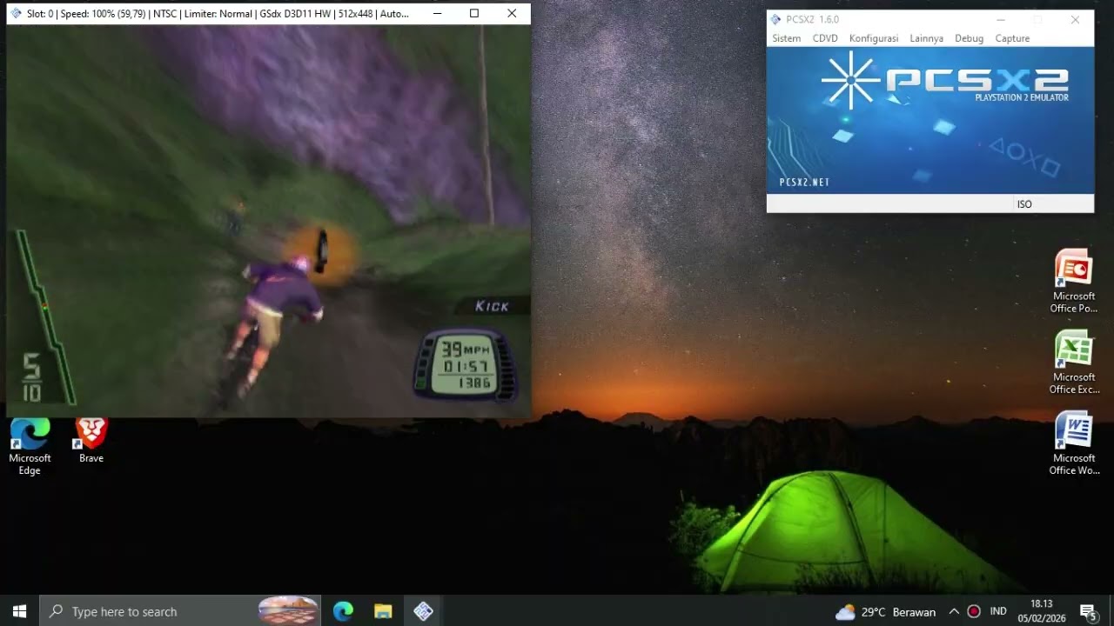
Task: Open the notification center icon
Action: (x=1088, y=612)
